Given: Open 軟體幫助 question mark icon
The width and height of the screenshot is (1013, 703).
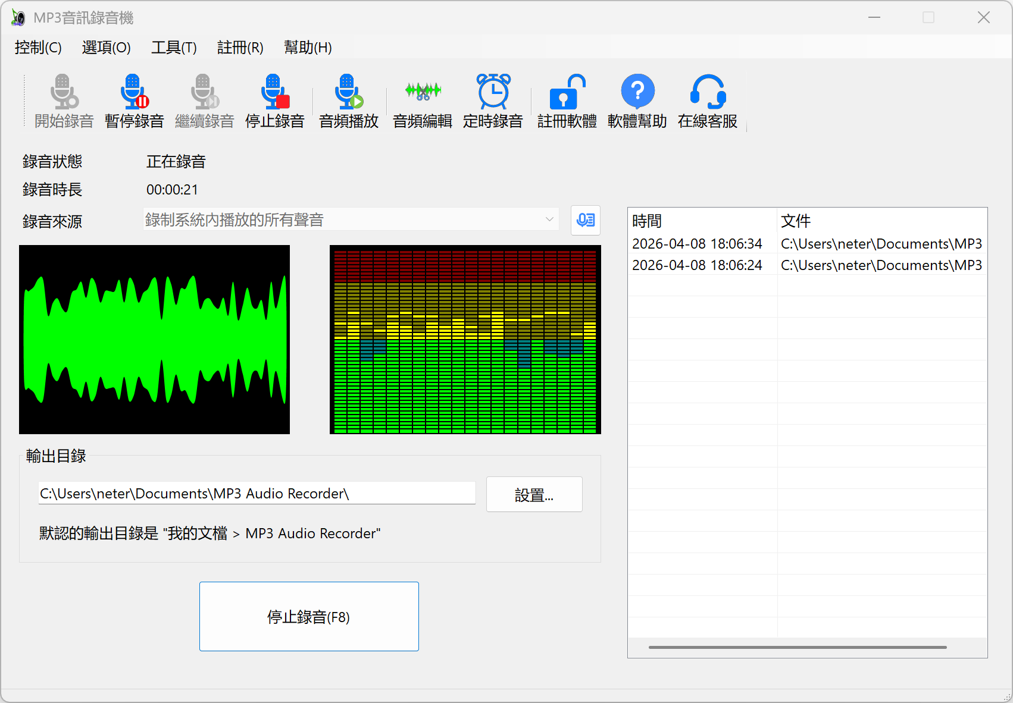Looking at the screenshot, I should (637, 92).
